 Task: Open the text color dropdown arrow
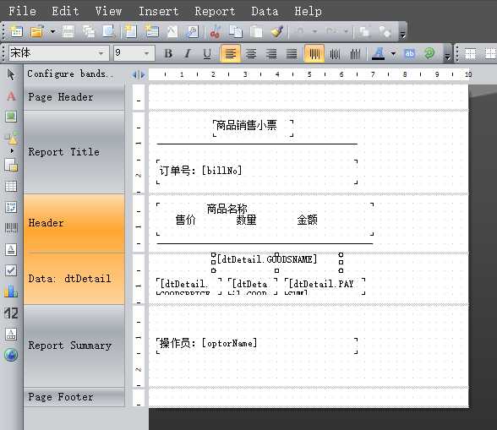click(x=393, y=53)
